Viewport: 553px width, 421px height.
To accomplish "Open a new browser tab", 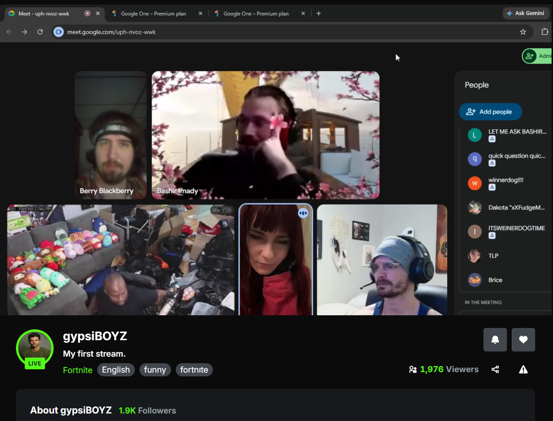I will pos(319,14).
